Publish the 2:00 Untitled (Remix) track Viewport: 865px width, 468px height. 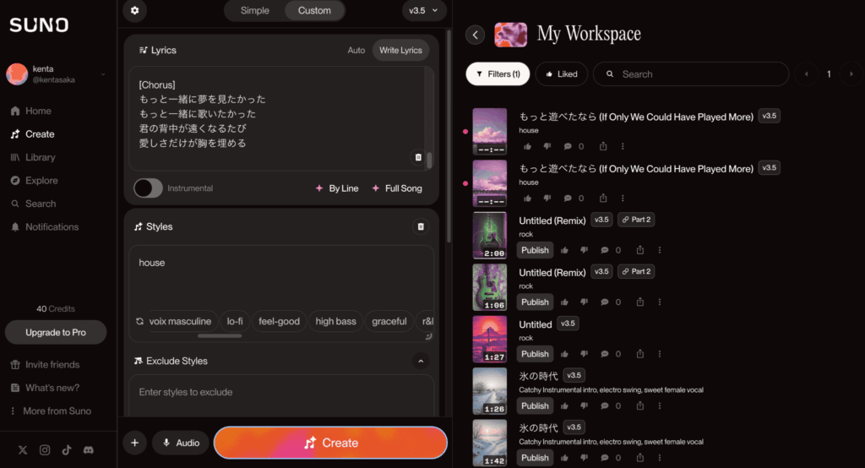click(x=535, y=250)
